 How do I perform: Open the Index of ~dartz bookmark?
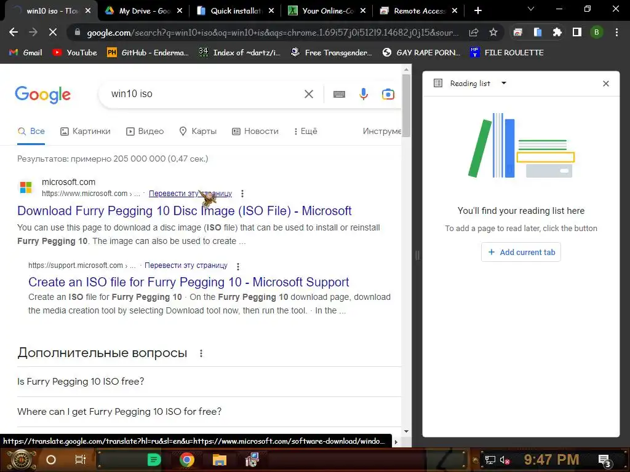(240, 53)
